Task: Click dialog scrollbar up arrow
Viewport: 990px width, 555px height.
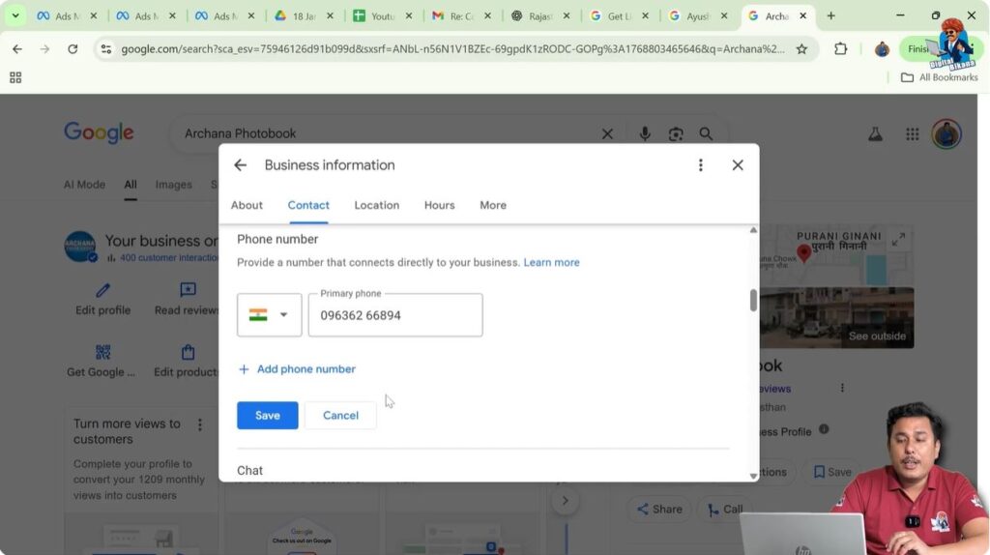Action: pos(753,230)
